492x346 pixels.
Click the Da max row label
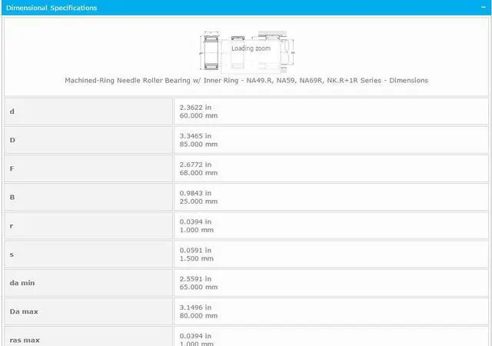23,311
